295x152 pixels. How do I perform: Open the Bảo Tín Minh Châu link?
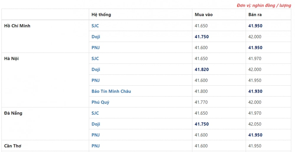click(x=111, y=91)
